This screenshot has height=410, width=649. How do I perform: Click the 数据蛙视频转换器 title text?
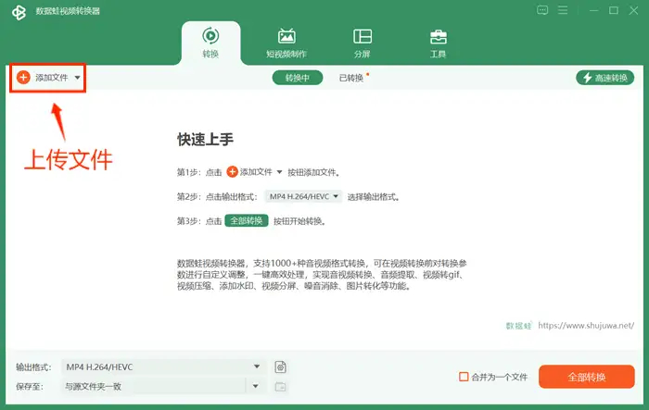pyautogui.click(x=68, y=11)
